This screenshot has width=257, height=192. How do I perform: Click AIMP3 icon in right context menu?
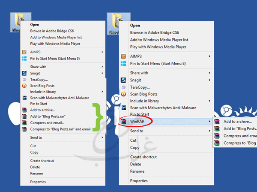[x=123, y=56]
